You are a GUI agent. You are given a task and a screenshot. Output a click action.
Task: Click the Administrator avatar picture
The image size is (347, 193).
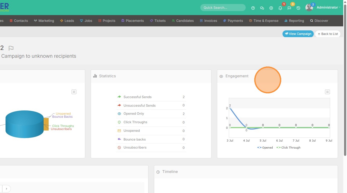309,8
